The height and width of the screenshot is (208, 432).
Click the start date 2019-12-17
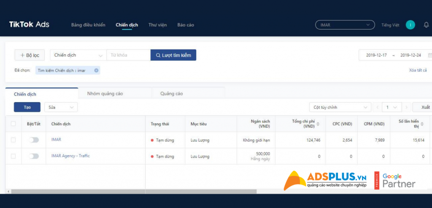(x=376, y=55)
